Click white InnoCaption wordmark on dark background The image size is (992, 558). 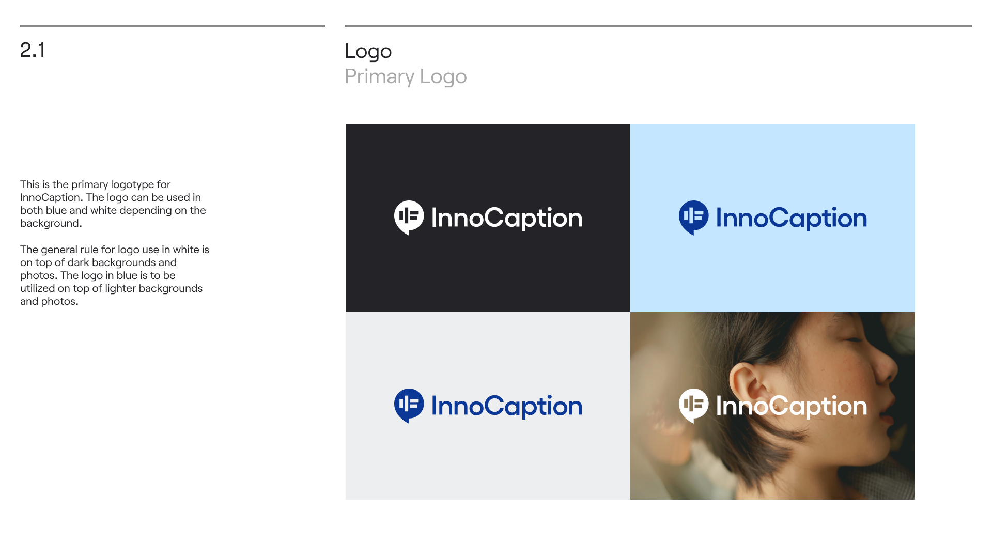coord(507,218)
